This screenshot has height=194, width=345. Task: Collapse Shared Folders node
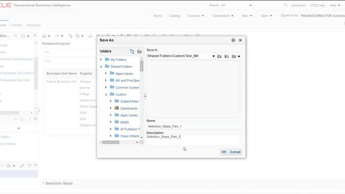[101, 66]
